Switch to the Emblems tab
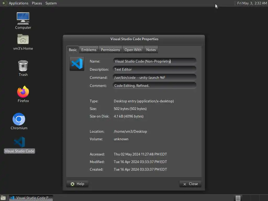 pyautogui.click(x=89, y=50)
